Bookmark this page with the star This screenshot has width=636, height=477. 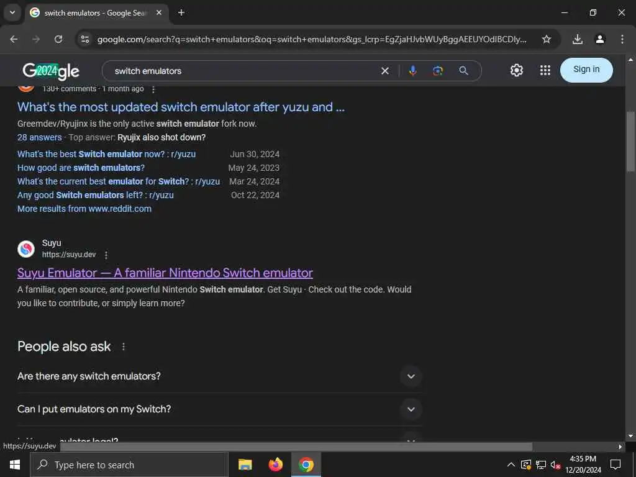tap(547, 39)
